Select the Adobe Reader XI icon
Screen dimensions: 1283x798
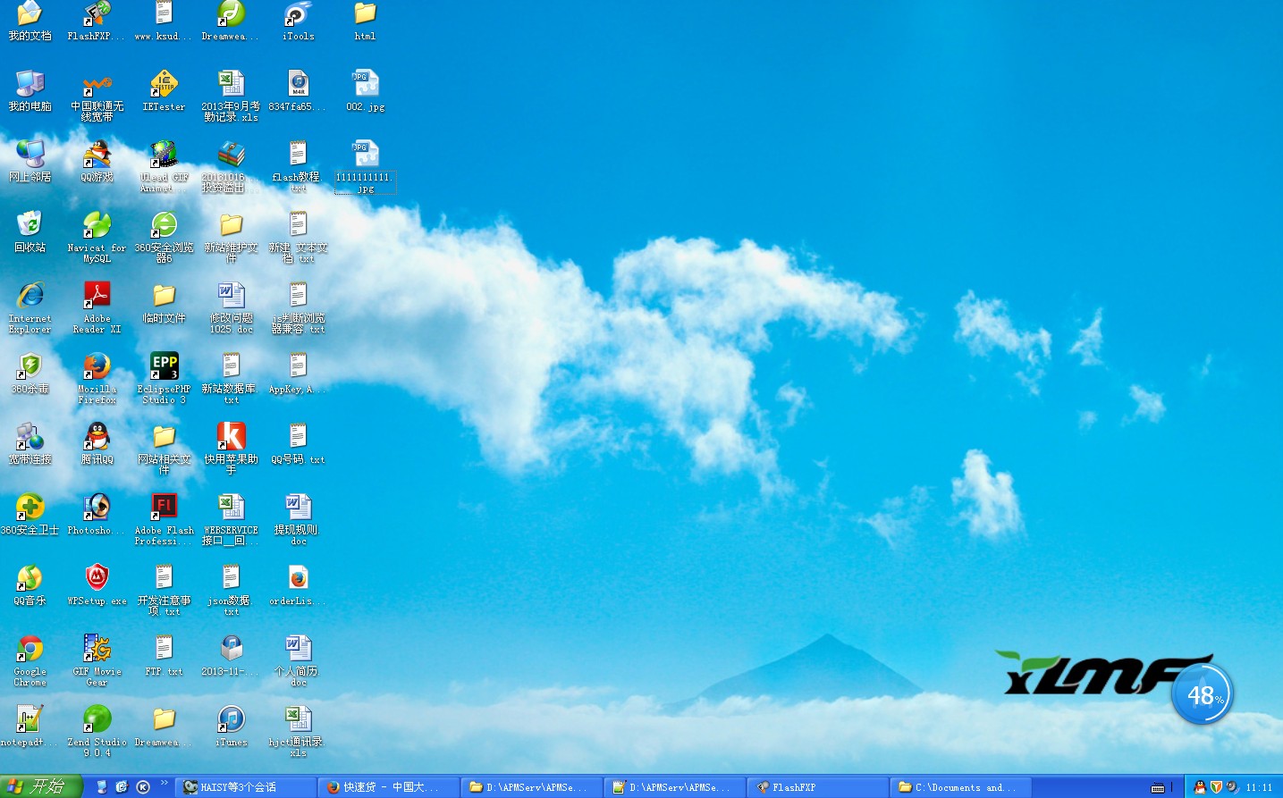[x=97, y=297]
